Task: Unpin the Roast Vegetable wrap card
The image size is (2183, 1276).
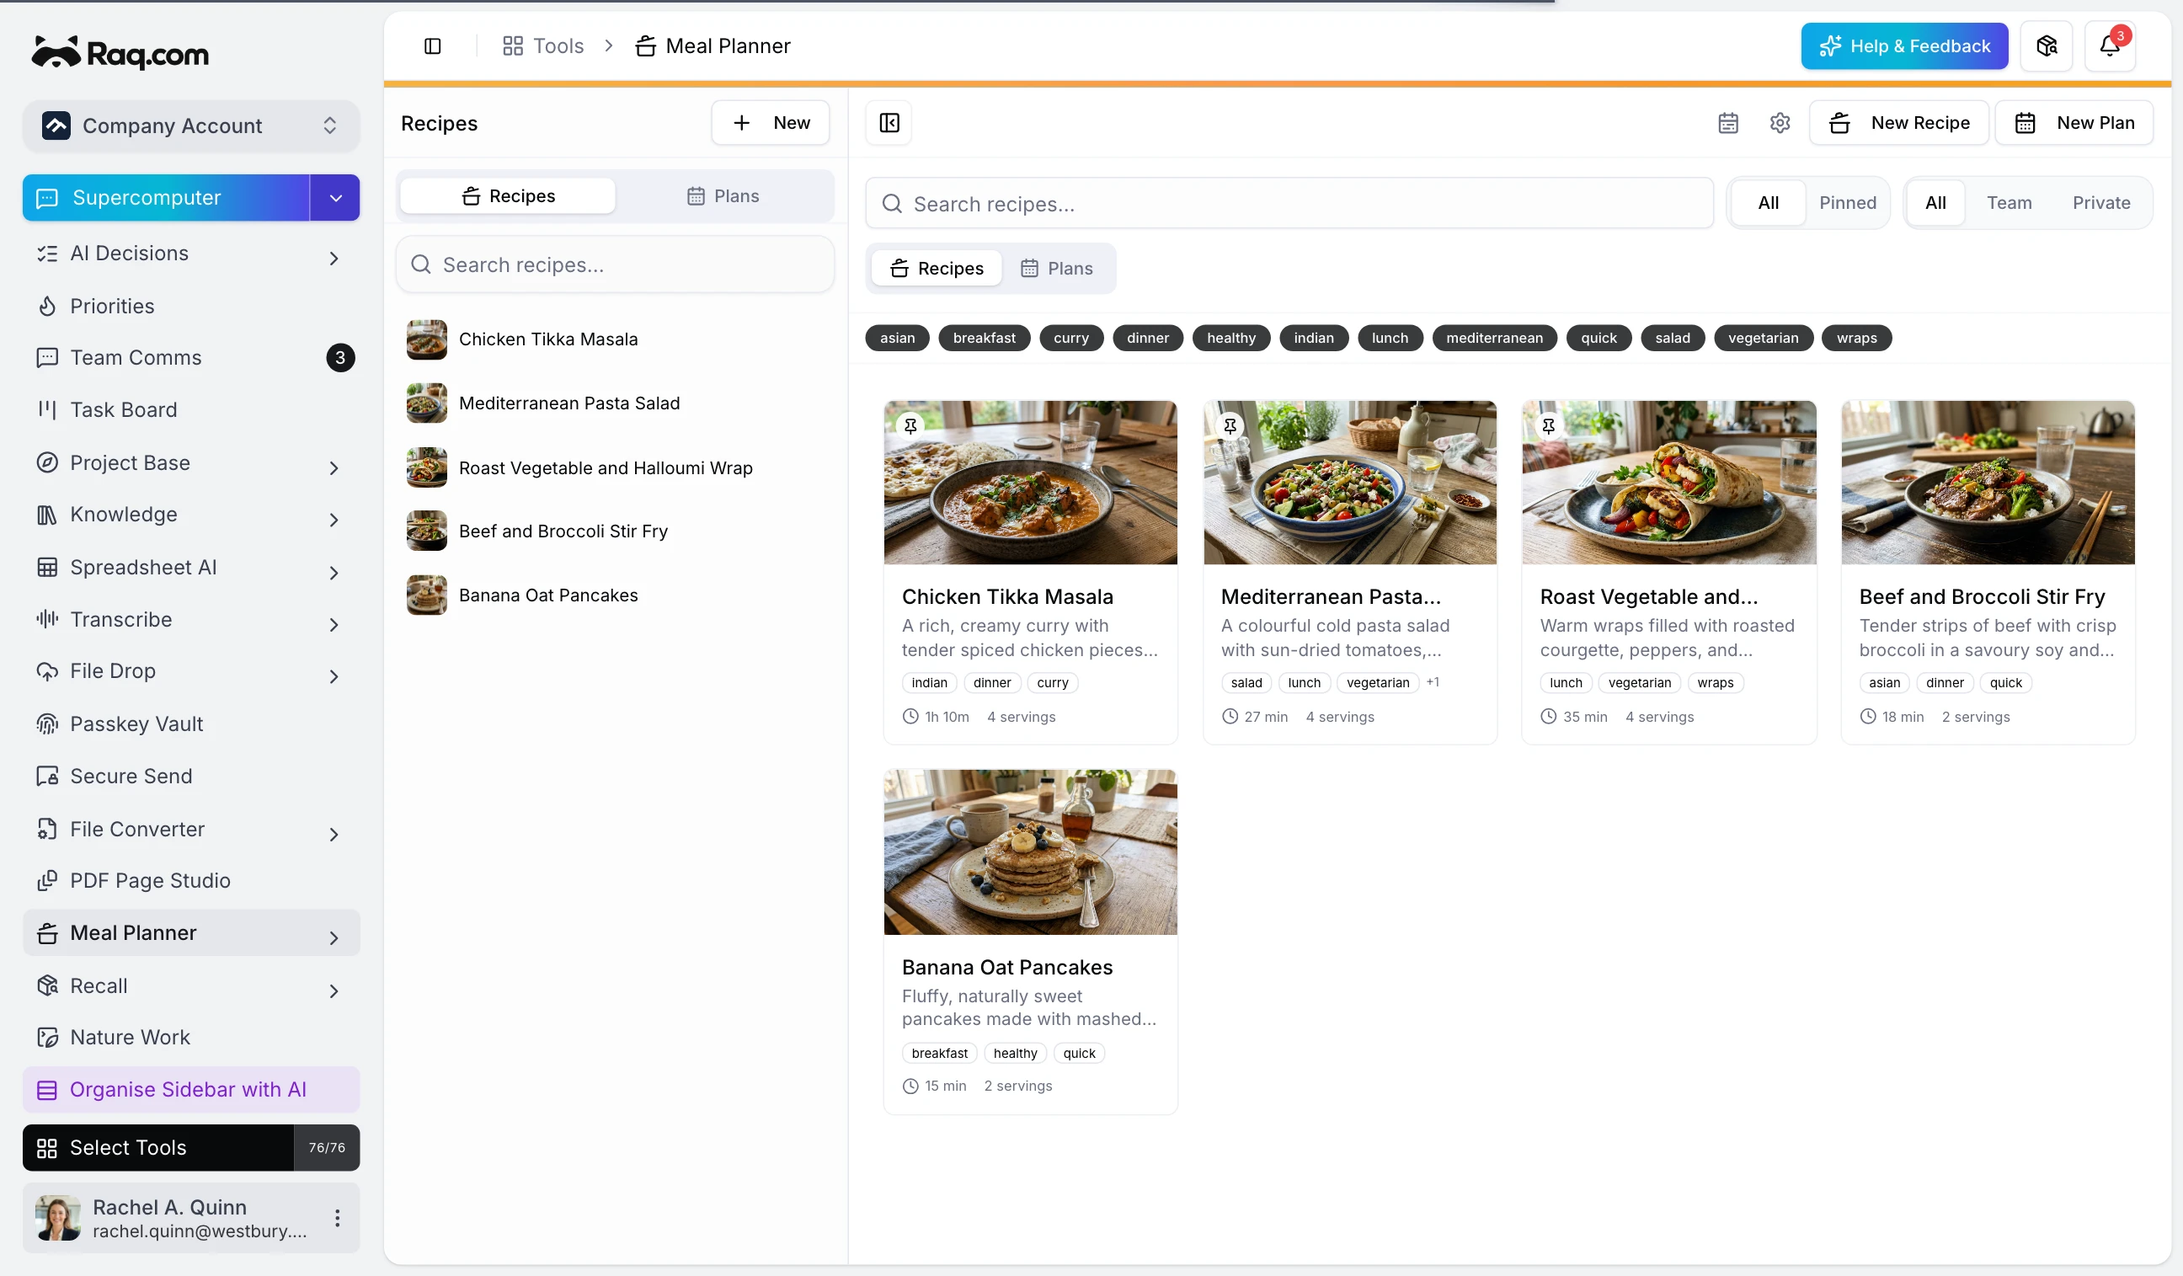Action: (x=1548, y=426)
